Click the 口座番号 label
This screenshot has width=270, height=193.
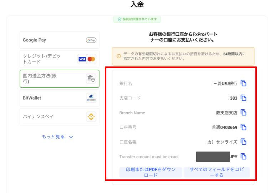(x=128, y=128)
